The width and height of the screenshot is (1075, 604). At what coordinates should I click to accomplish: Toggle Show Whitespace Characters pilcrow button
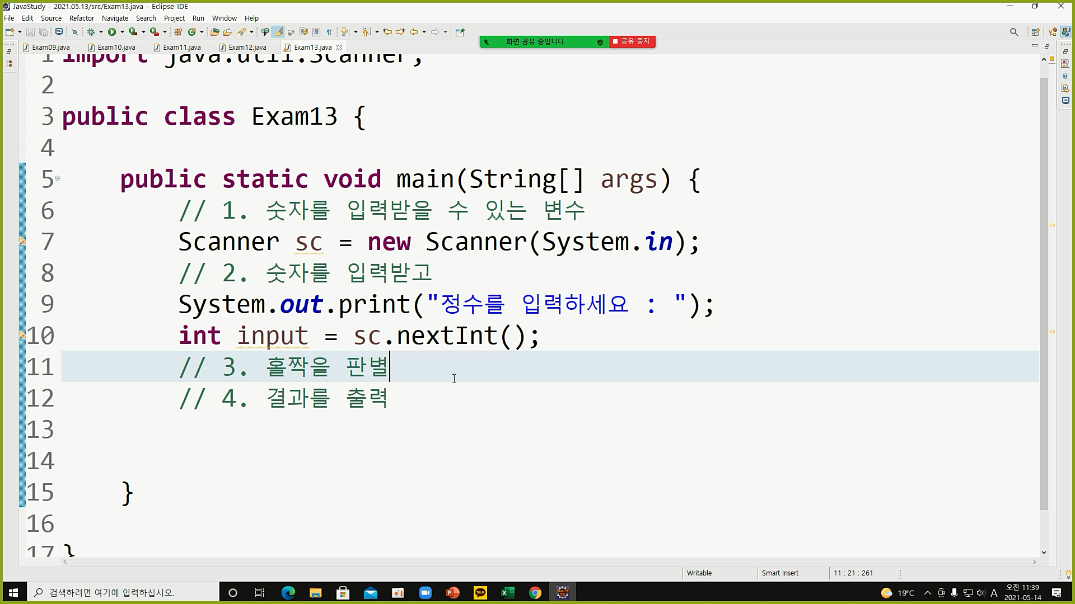[329, 32]
